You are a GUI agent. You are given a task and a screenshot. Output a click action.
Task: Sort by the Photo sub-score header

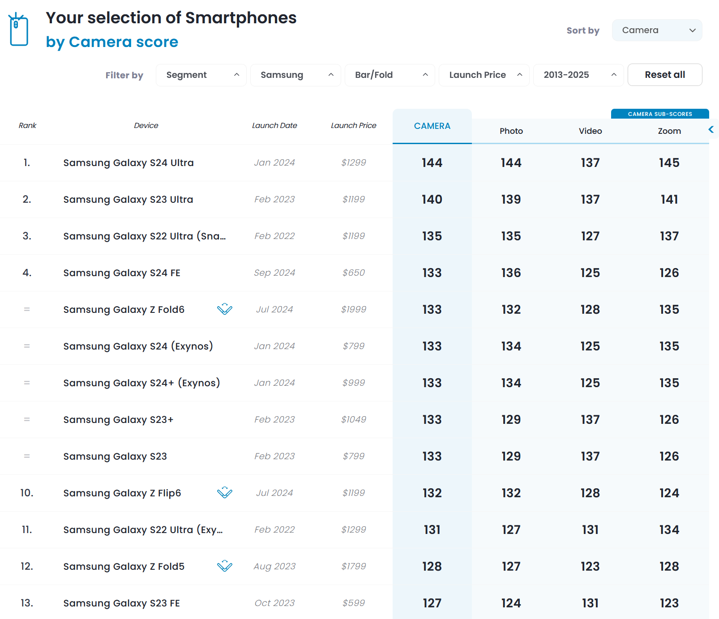click(x=511, y=131)
